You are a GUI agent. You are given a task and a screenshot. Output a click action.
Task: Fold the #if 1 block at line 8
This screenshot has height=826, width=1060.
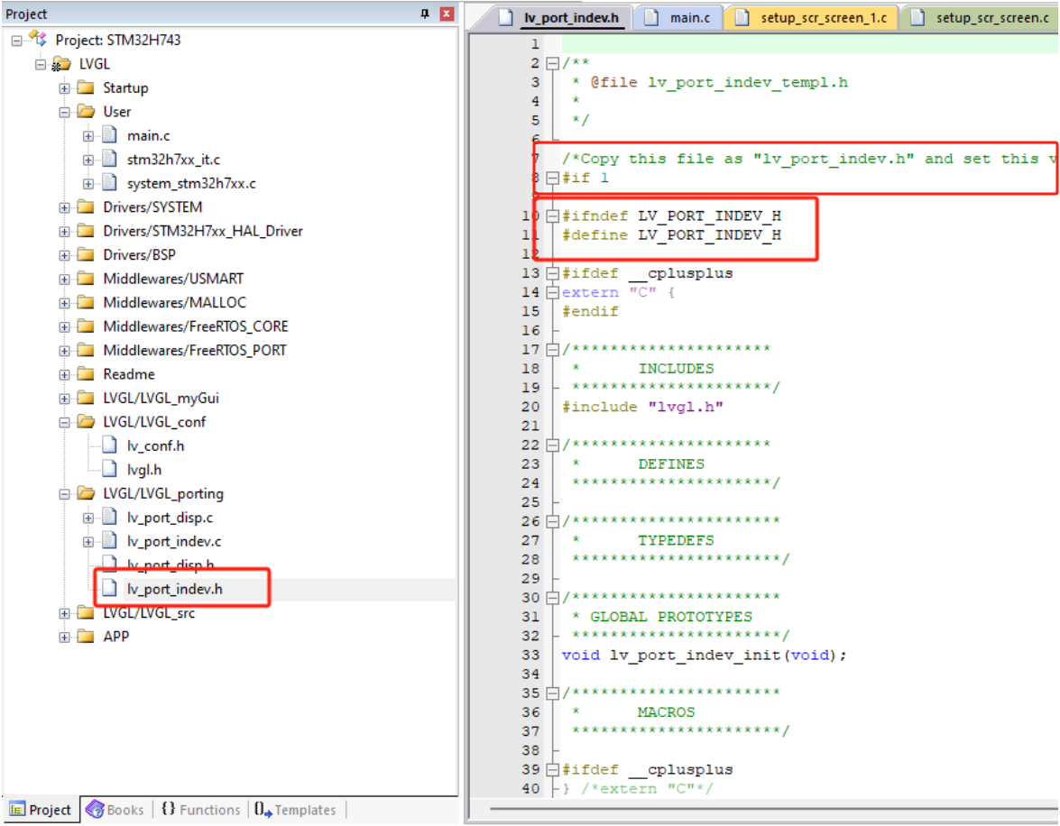[x=552, y=178]
